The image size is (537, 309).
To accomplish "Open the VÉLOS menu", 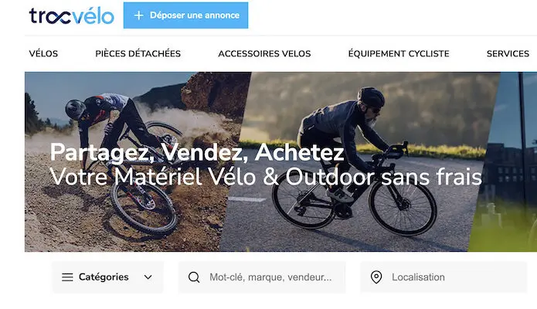I will click(43, 54).
